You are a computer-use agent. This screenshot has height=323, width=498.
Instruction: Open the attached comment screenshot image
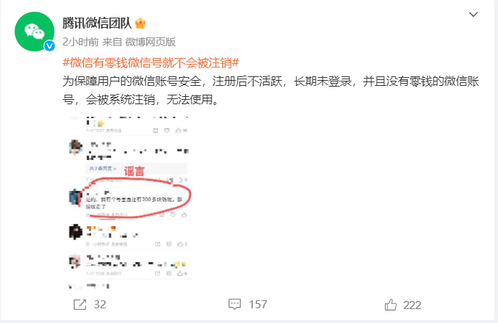pos(130,202)
